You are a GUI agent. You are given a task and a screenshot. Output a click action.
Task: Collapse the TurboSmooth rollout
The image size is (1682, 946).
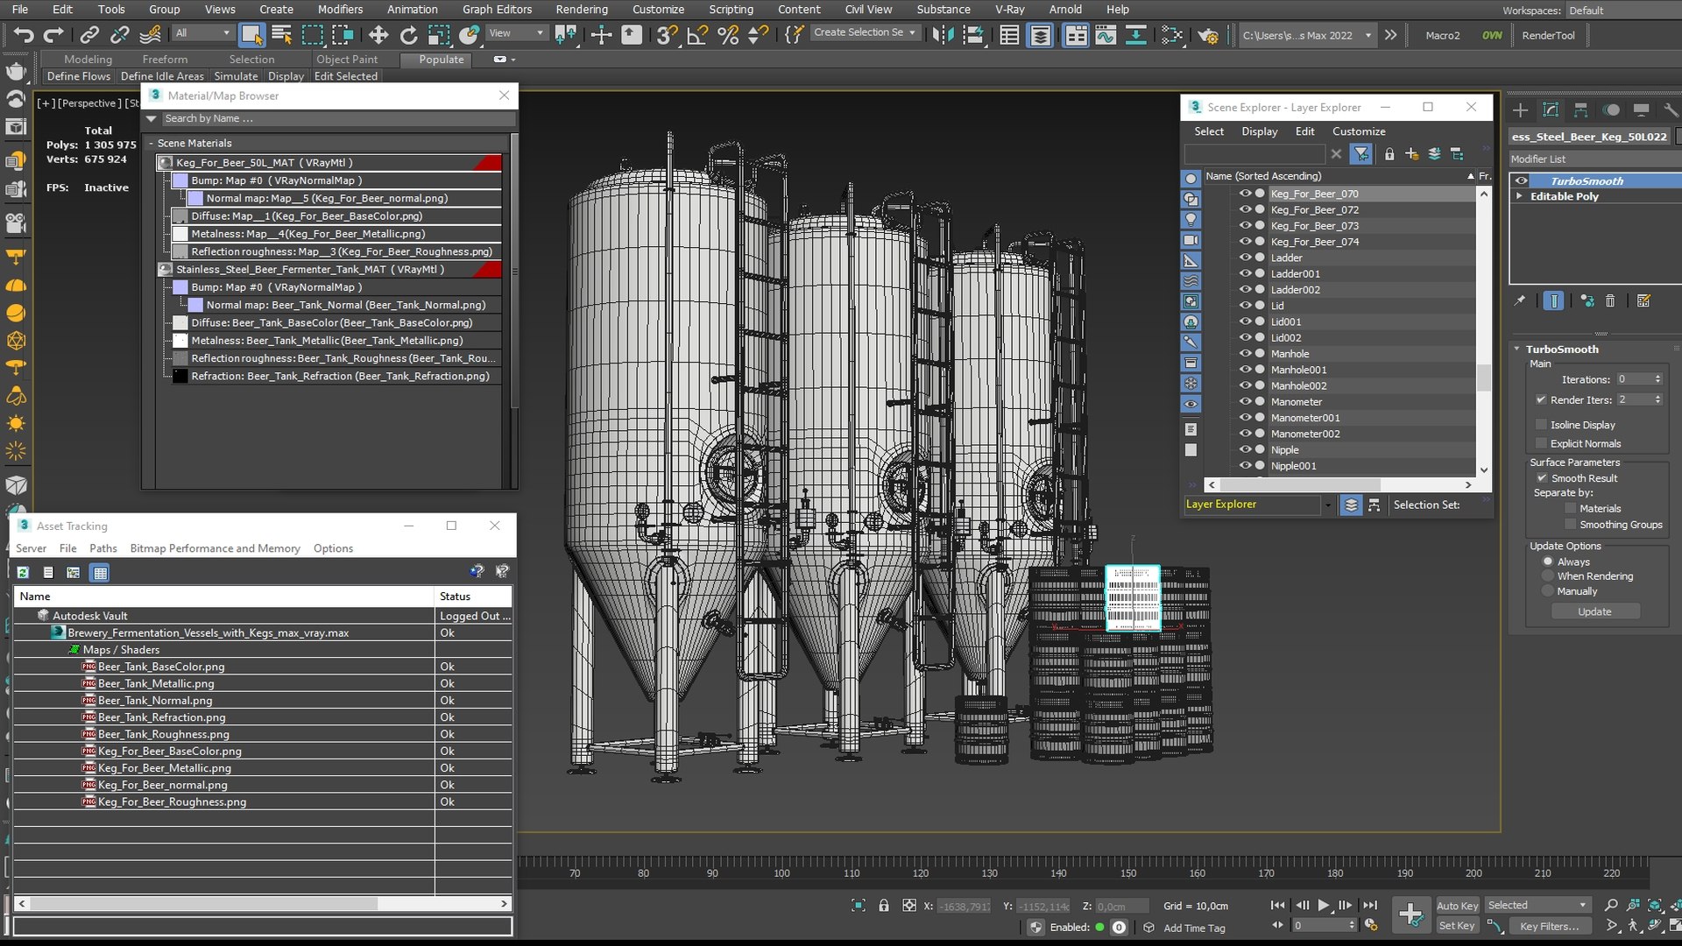(1517, 349)
